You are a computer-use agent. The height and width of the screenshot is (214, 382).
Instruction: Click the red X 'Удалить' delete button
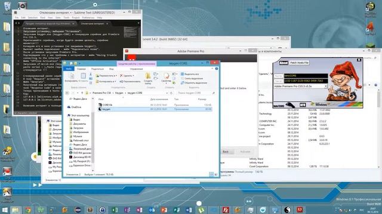point(127,75)
